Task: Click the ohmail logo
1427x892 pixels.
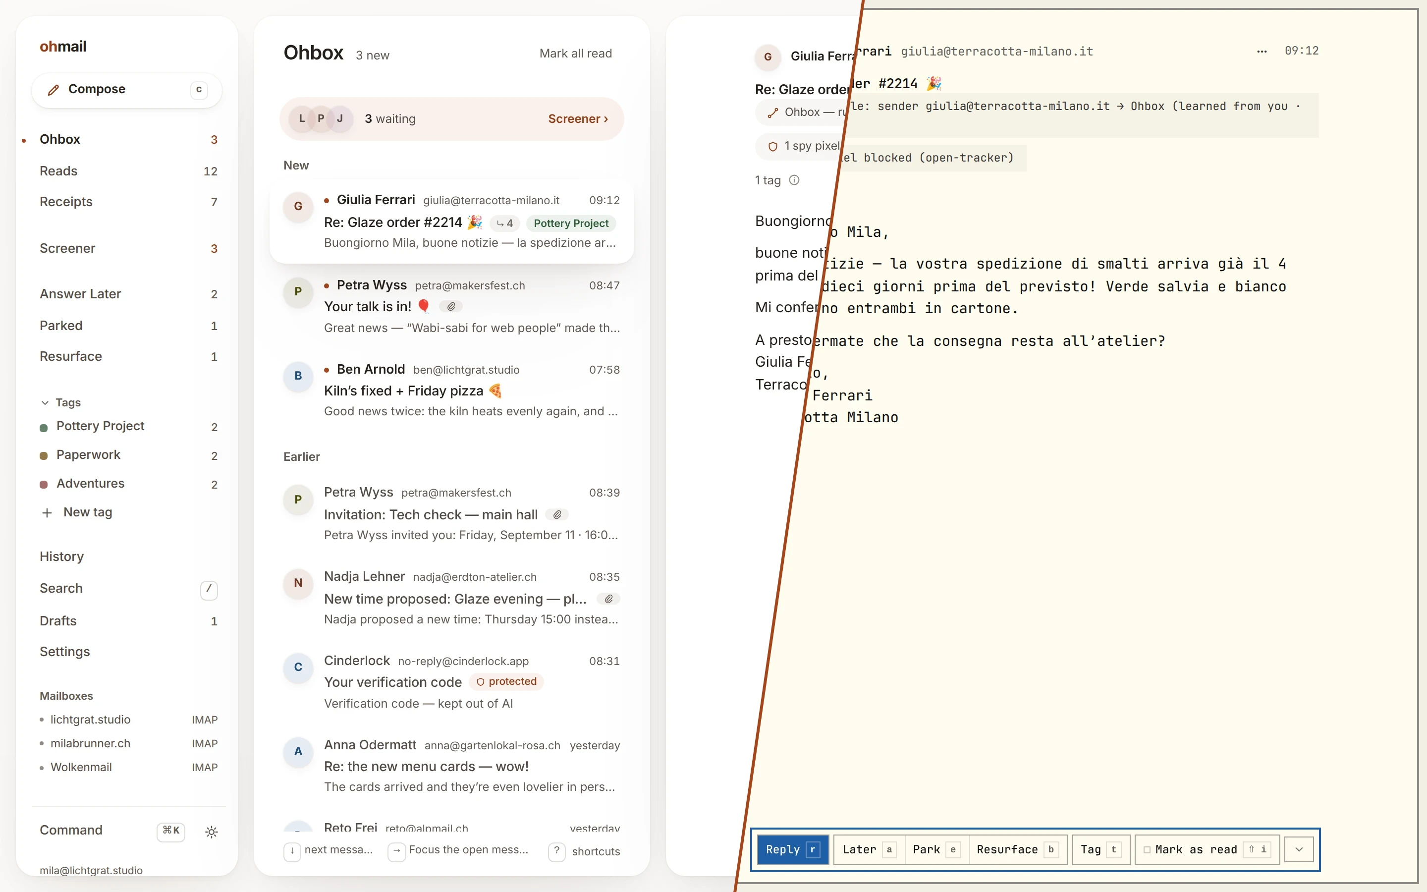Action: [x=63, y=47]
